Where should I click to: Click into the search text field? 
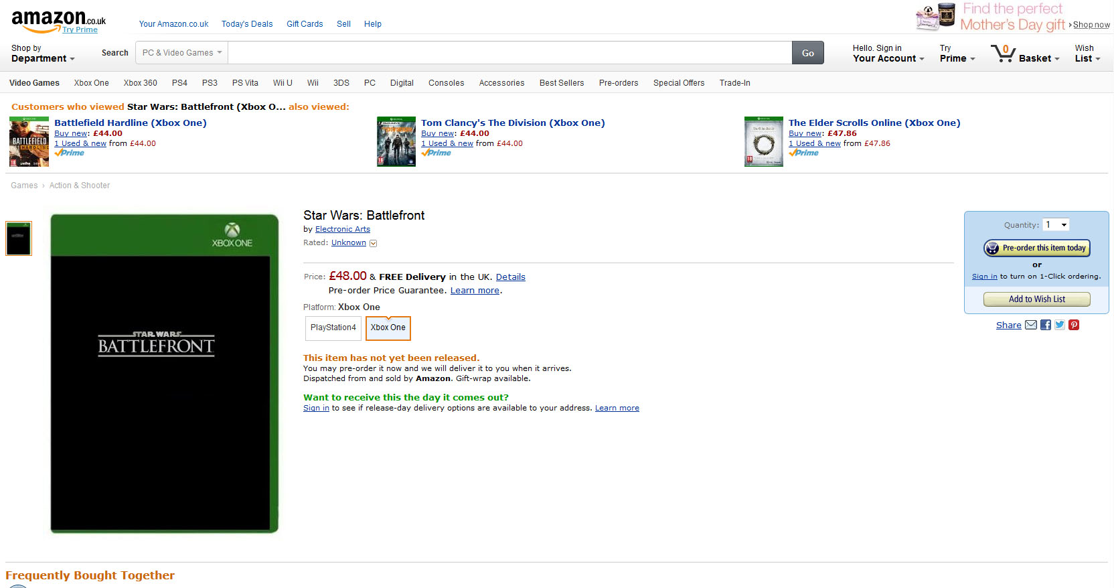pos(509,53)
